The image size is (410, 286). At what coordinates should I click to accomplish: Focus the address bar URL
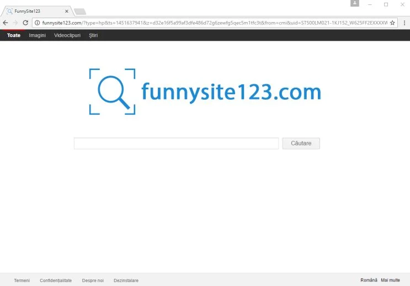pyautogui.click(x=215, y=23)
